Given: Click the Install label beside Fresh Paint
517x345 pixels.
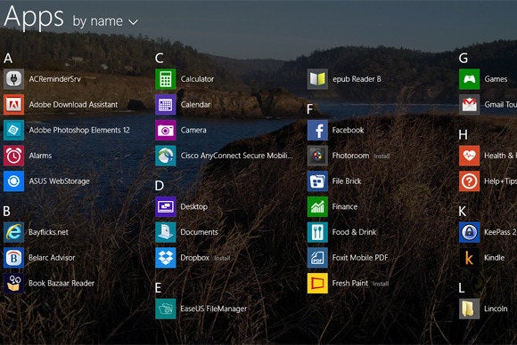Looking at the screenshot, I should point(381,284).
